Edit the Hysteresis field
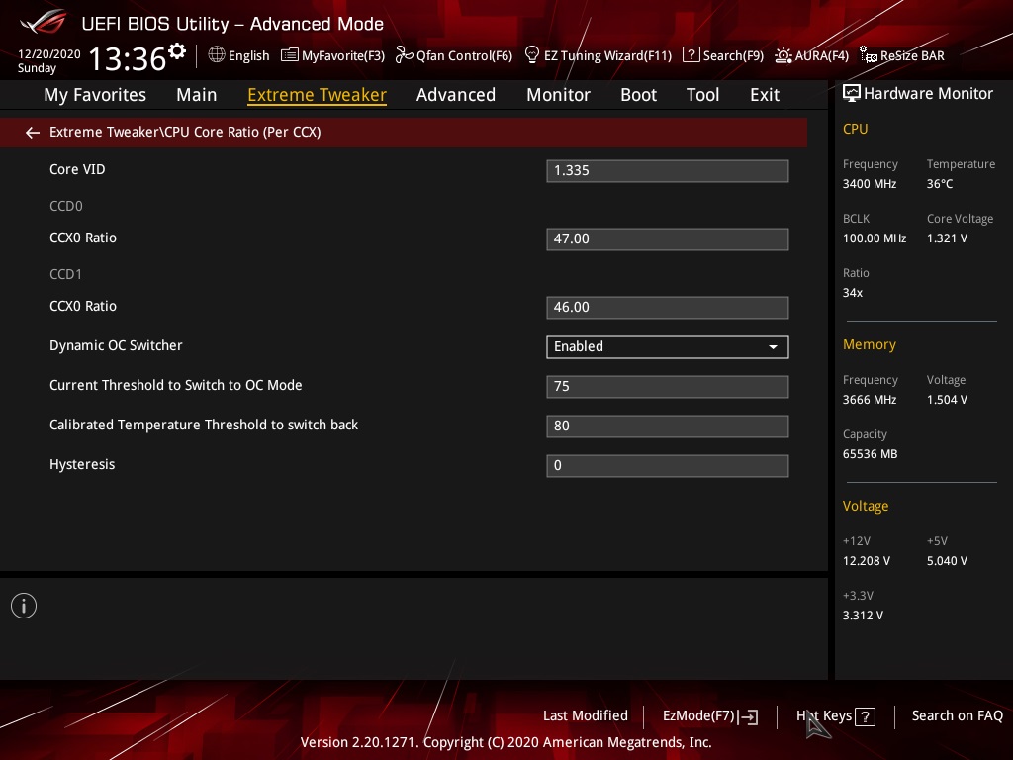 point(668,466)
